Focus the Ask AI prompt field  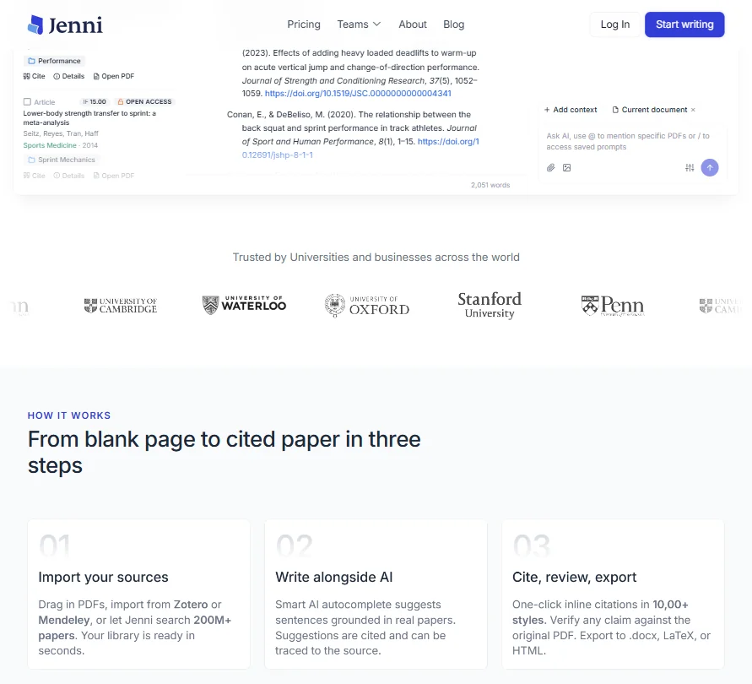[632, 142]
